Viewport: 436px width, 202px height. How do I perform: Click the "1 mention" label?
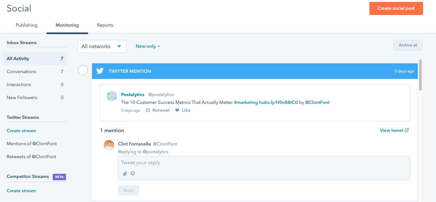click(x=112, y=131)
